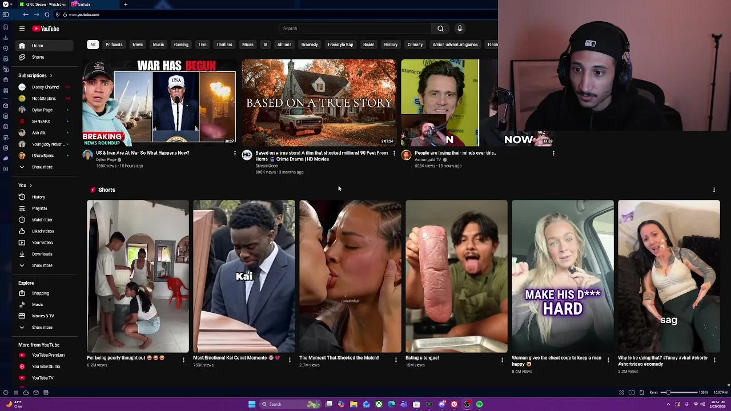Toggle page tiling in status bar
The image size is (731, 411).
click(632, 393)
